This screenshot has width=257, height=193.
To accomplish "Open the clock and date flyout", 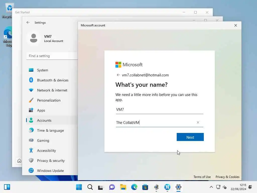I will click(x=238, y=187).
